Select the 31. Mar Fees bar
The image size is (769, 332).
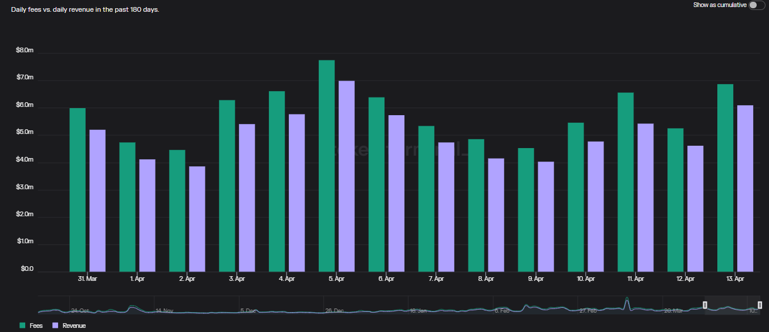pos(77,190)
